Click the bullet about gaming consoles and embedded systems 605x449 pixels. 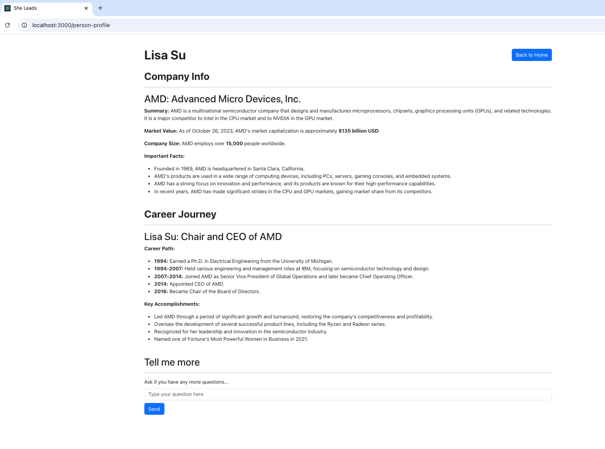[303, 176]
